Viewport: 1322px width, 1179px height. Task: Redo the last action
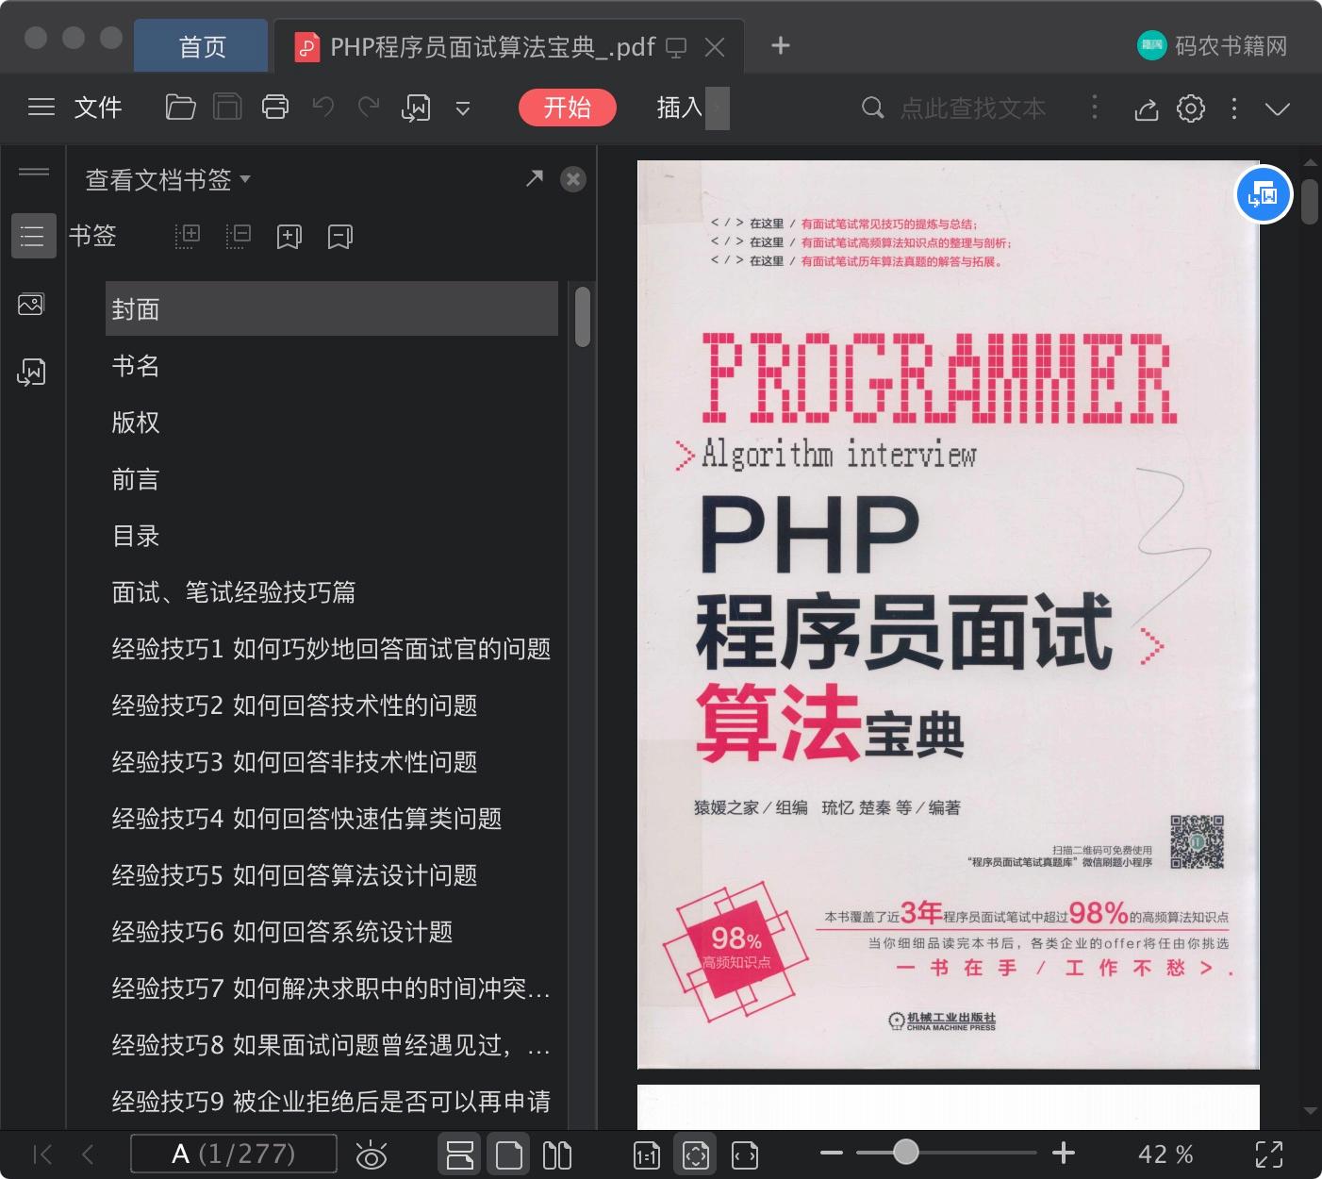point(369,108)
